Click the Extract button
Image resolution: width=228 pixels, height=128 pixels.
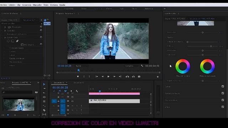[133, 76]
